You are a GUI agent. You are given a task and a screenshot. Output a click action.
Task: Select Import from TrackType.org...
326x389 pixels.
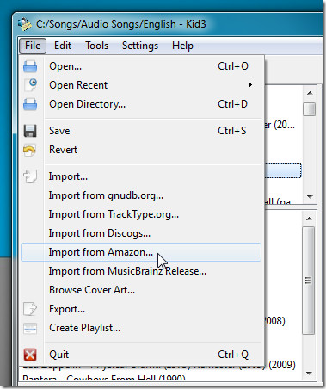141,214
